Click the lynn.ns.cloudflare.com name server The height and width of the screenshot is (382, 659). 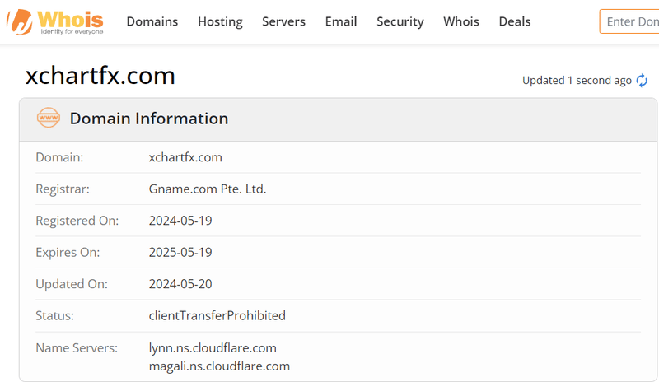pos(213,347)
